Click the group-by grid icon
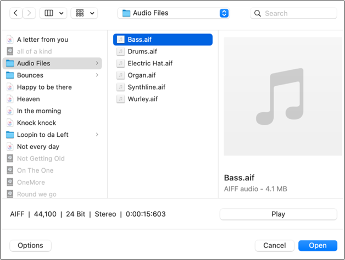 (x=80, y=13)
